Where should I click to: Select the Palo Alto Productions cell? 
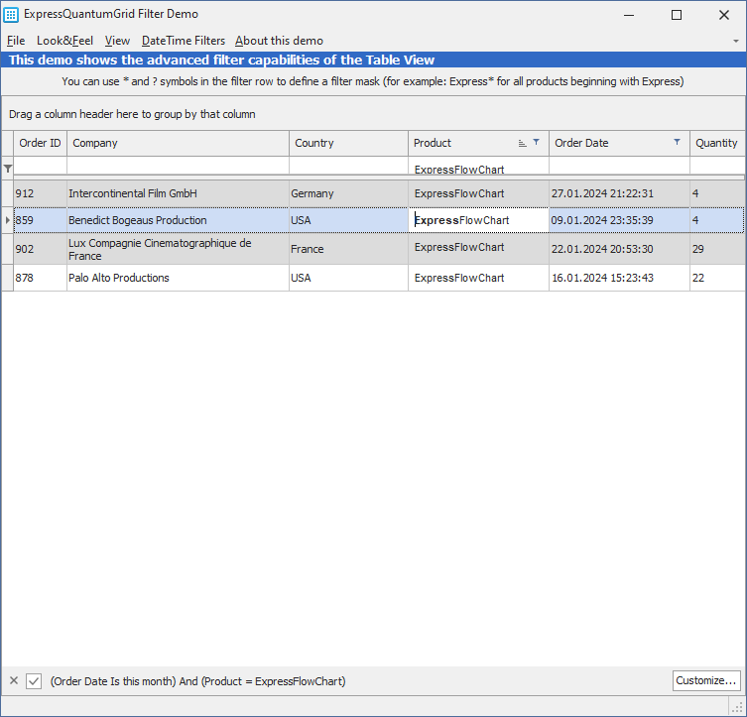[178, 278]
